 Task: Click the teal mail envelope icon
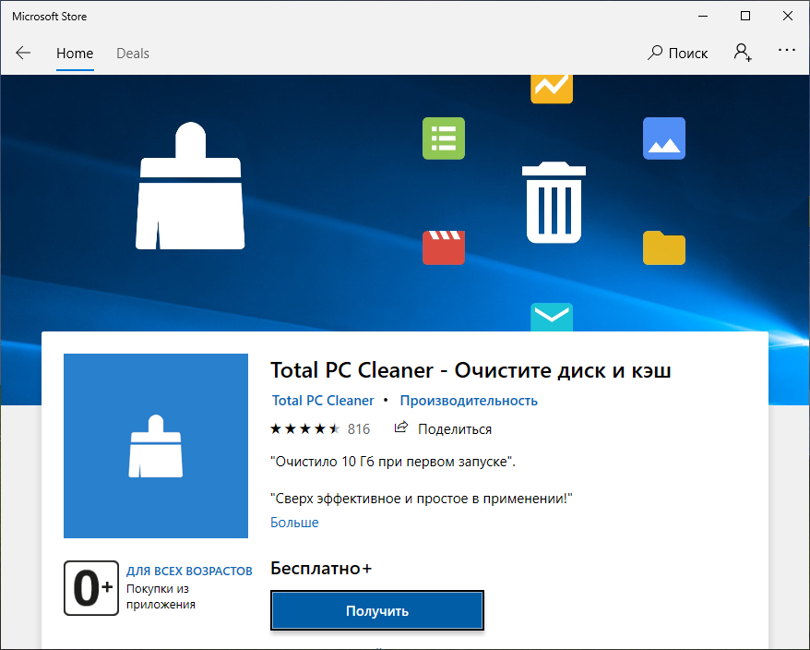[552, 317]
